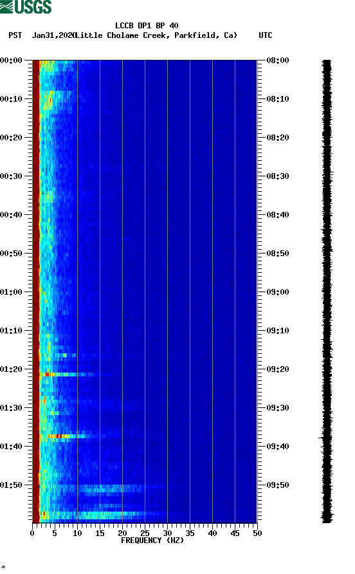Click the 01:10 PST time label
Screen dimensions: 355x574
tap(11, 331)
